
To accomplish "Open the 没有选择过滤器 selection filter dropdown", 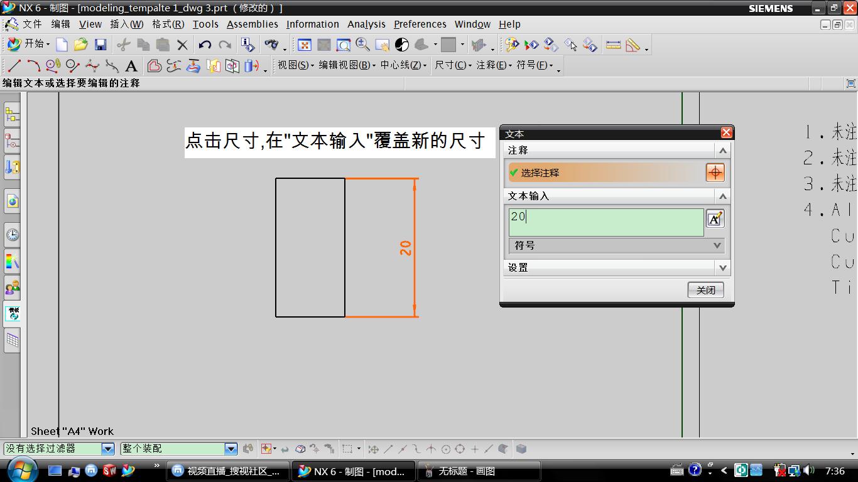I will click(108, 449).
